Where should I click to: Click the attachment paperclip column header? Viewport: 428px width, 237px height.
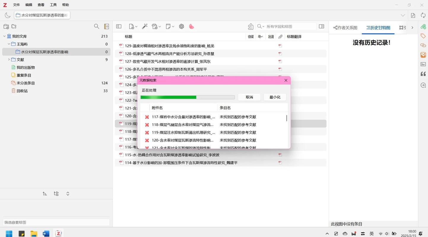pos(280,36)
